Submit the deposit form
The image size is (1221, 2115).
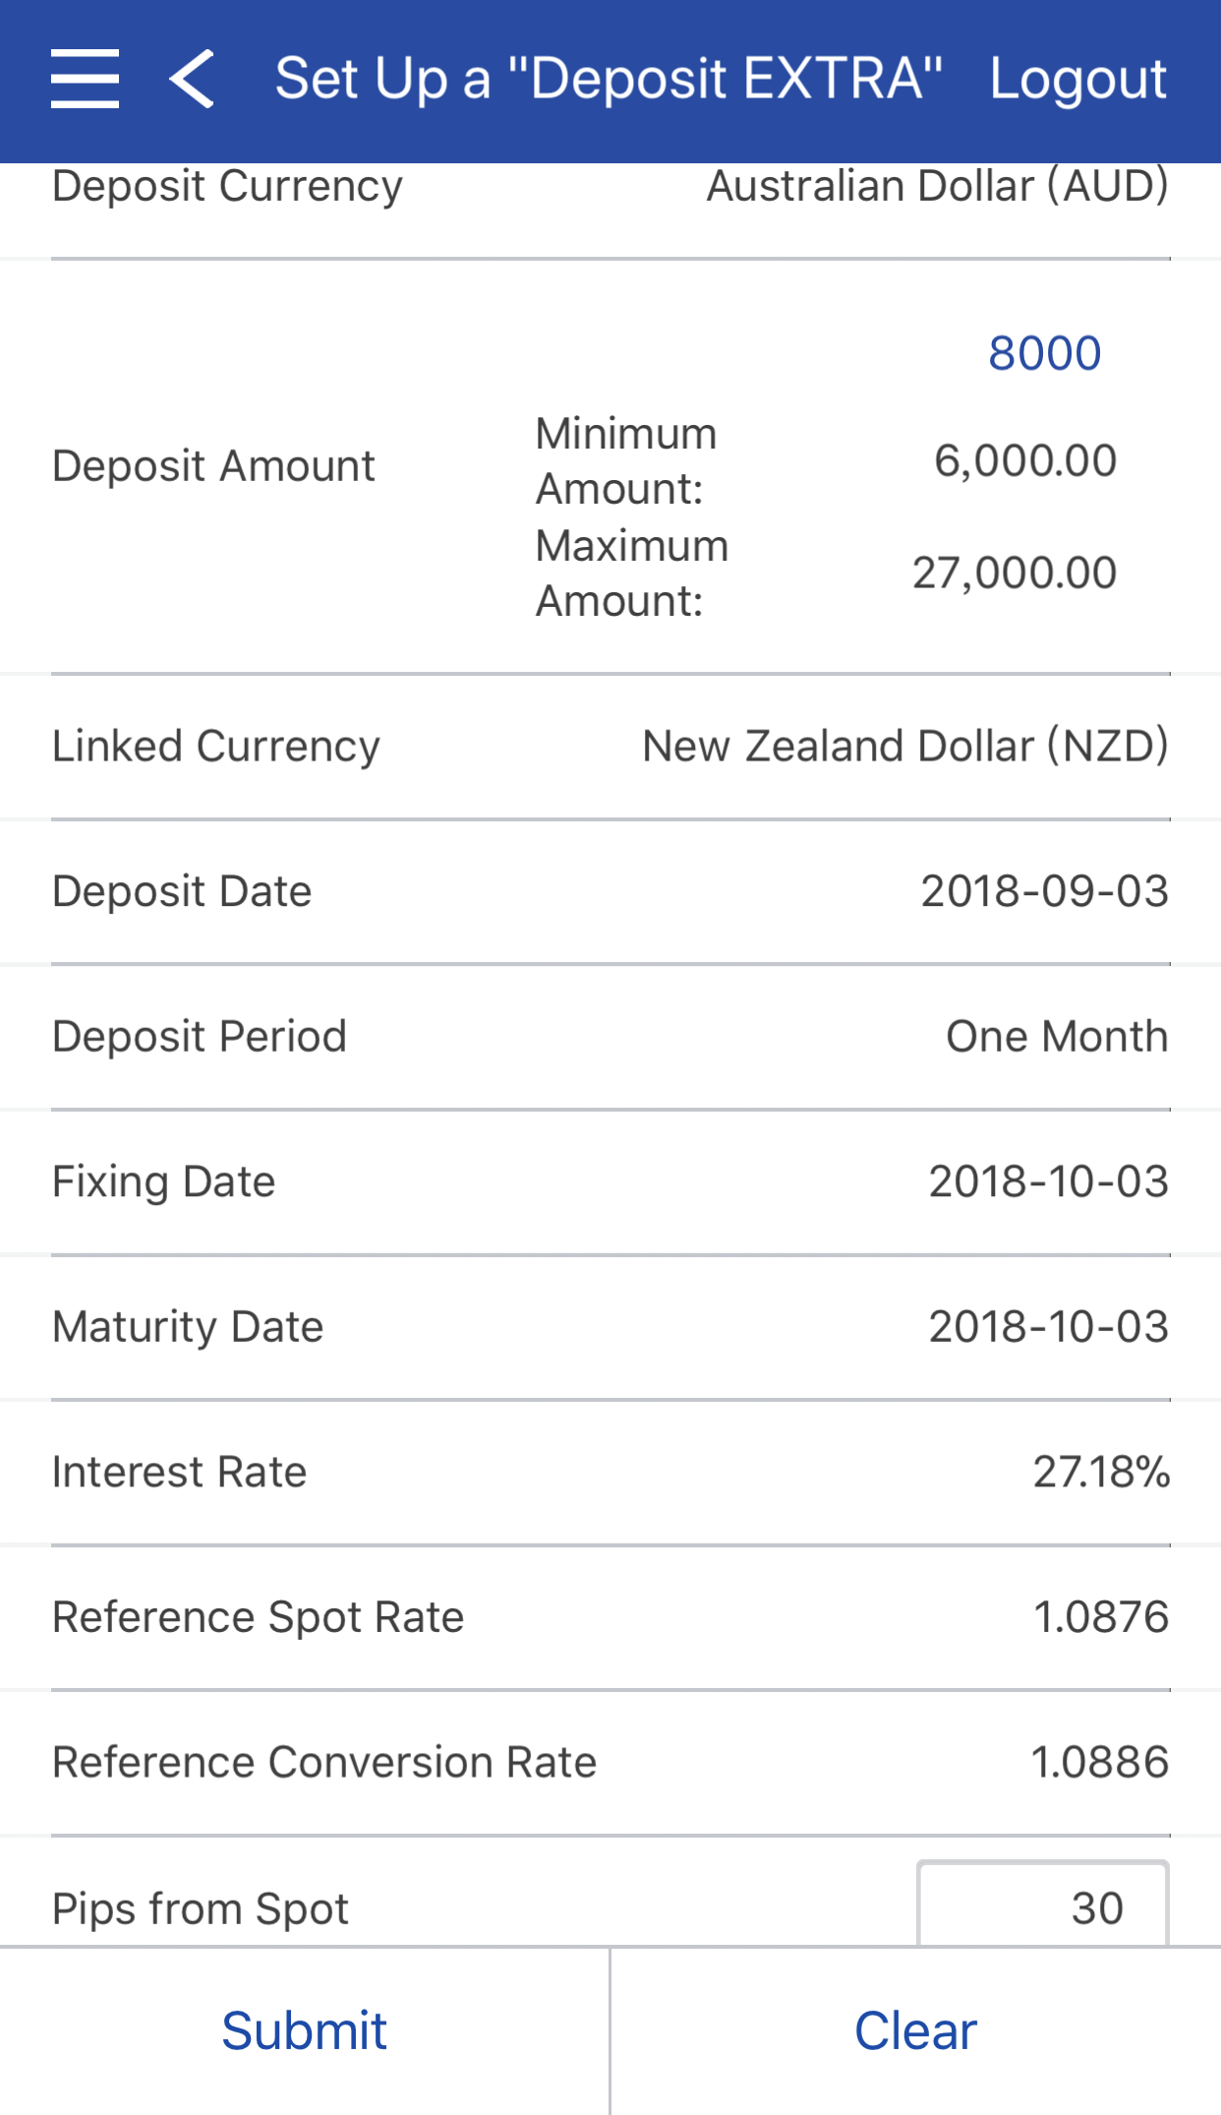[x=304, y=2030]
